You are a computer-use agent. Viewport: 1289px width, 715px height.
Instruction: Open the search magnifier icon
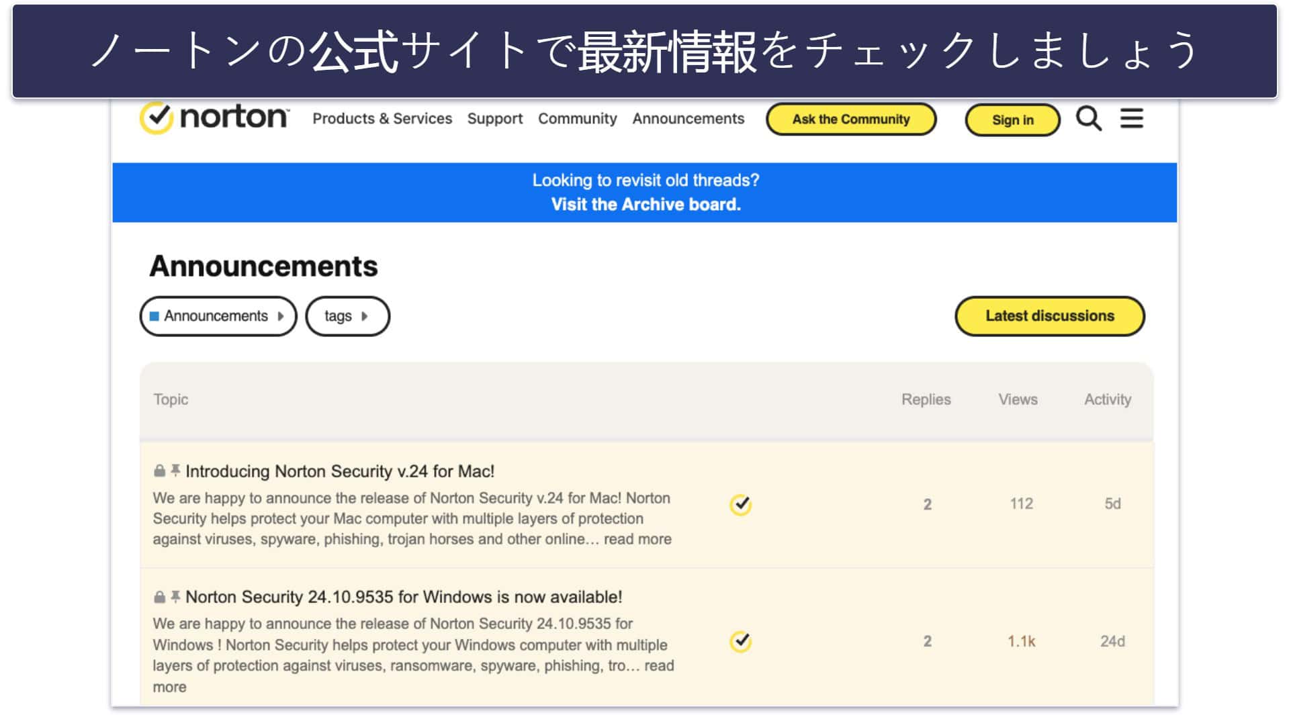(x=1088, y=119)
